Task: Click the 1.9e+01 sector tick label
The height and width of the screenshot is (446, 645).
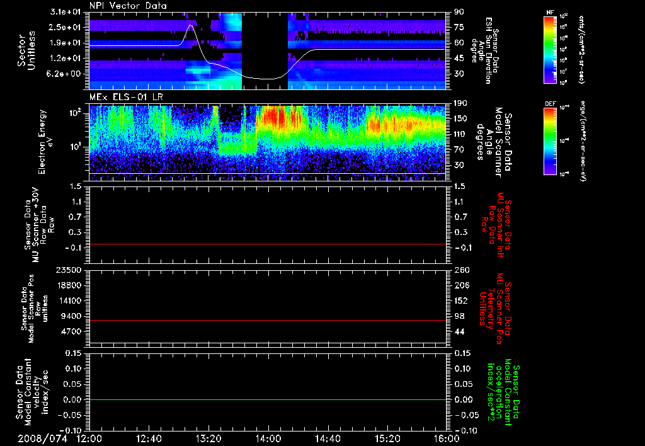Action: coord(65,43)
